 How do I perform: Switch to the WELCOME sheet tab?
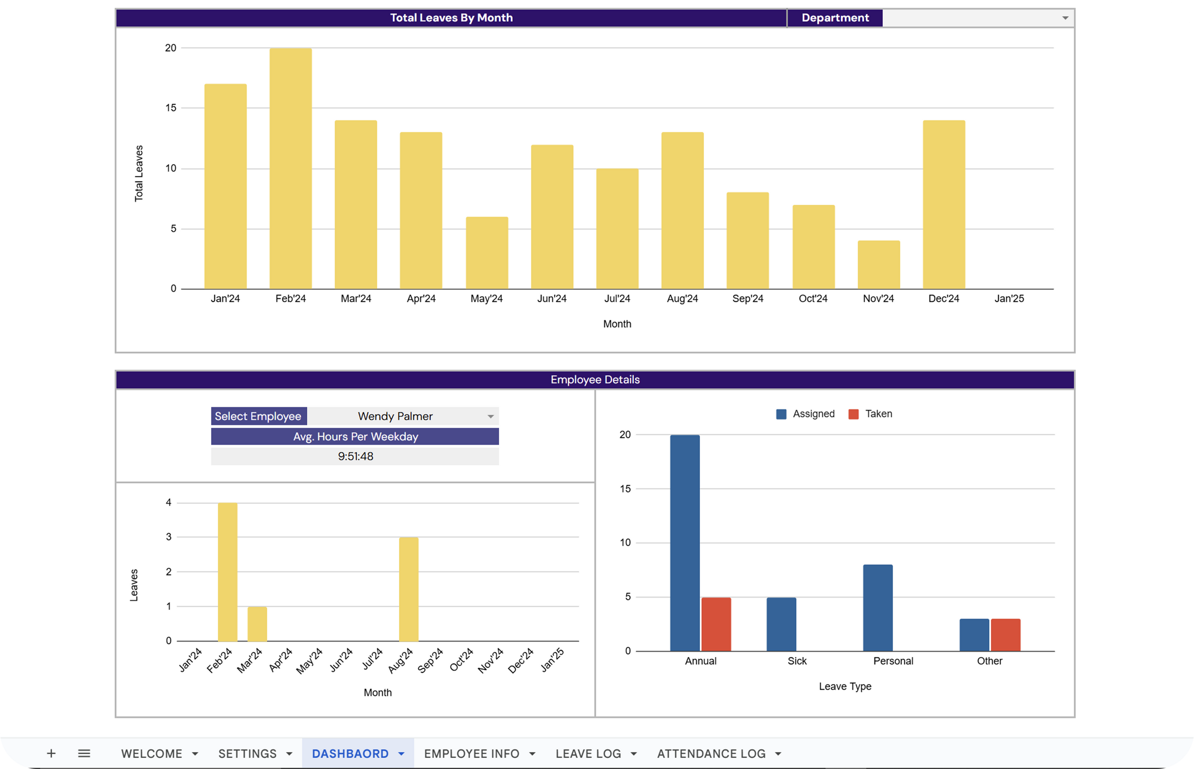tap(152, 754)
